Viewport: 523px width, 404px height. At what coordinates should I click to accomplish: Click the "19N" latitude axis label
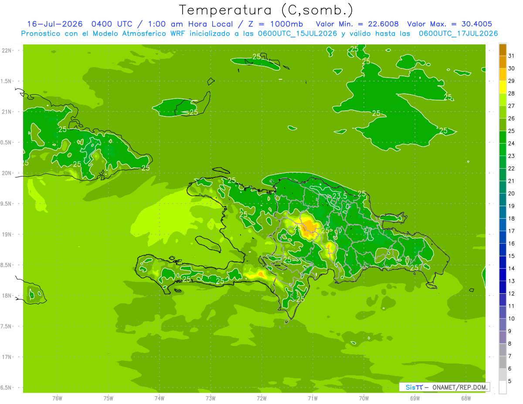point(7,234)
